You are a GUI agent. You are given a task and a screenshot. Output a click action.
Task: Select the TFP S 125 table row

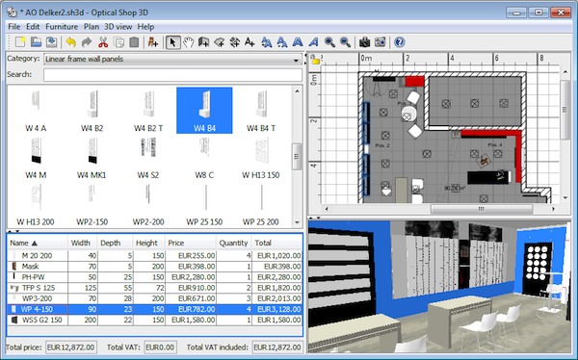pos(155,288)
